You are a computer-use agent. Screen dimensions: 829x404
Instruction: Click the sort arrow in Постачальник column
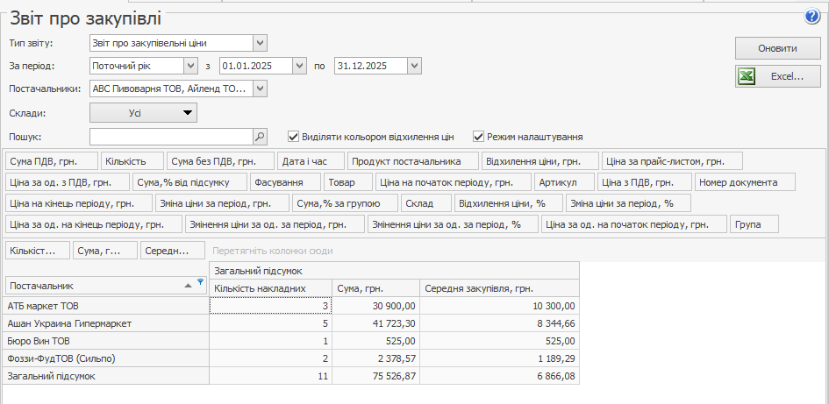[189, 286]
